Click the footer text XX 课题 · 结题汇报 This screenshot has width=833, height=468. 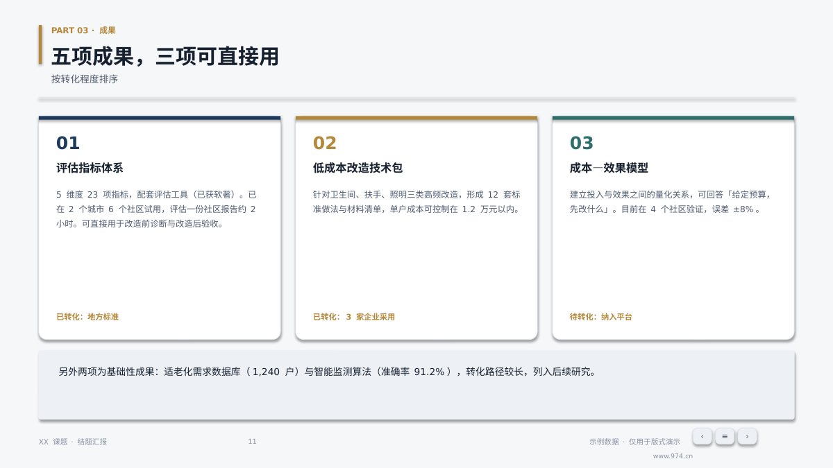click(73, 442)
